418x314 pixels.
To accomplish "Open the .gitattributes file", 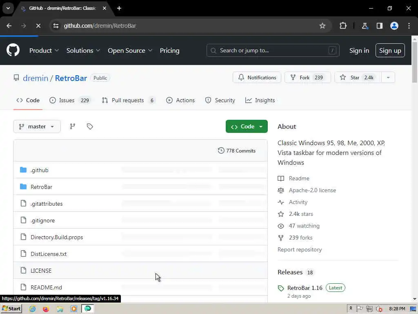I will (47, 204).
